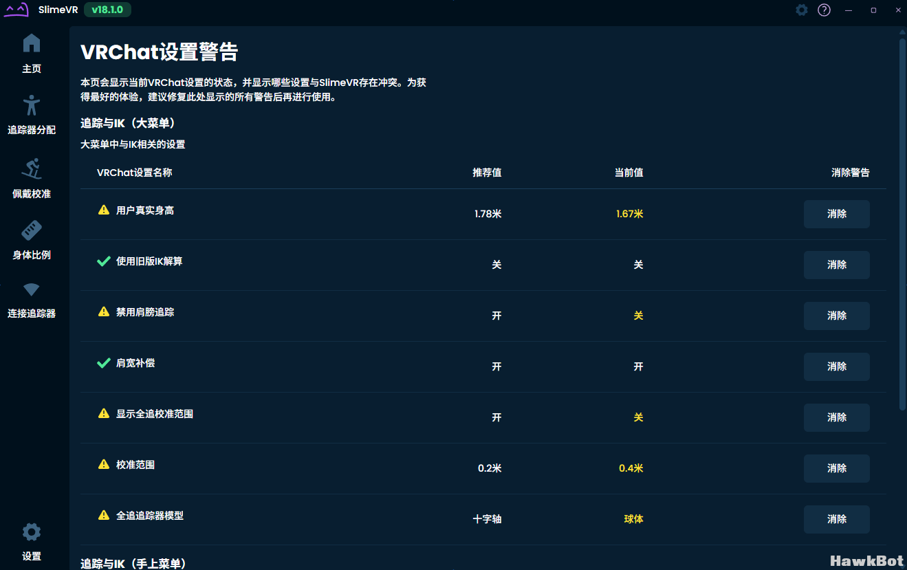Viewport: 907px width, 570px height.
Task: Open the 佩戴校准 mounting calibration page
Action: pyautogui.click(x=32, y=179)
